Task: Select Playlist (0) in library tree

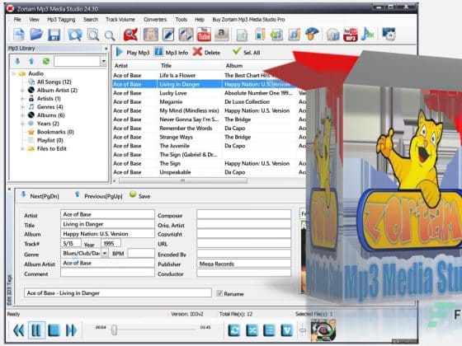Action: point(50,140)
